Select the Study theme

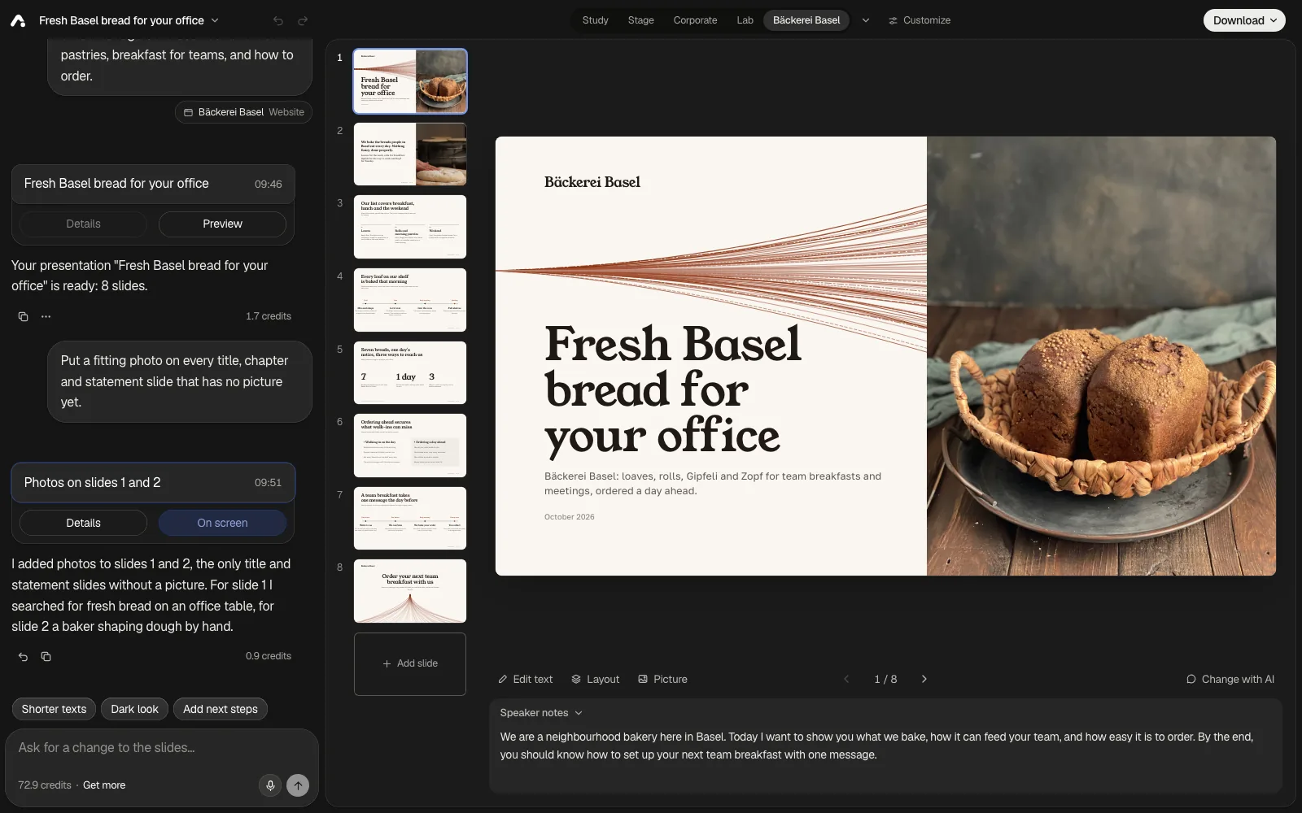point(595,20)
